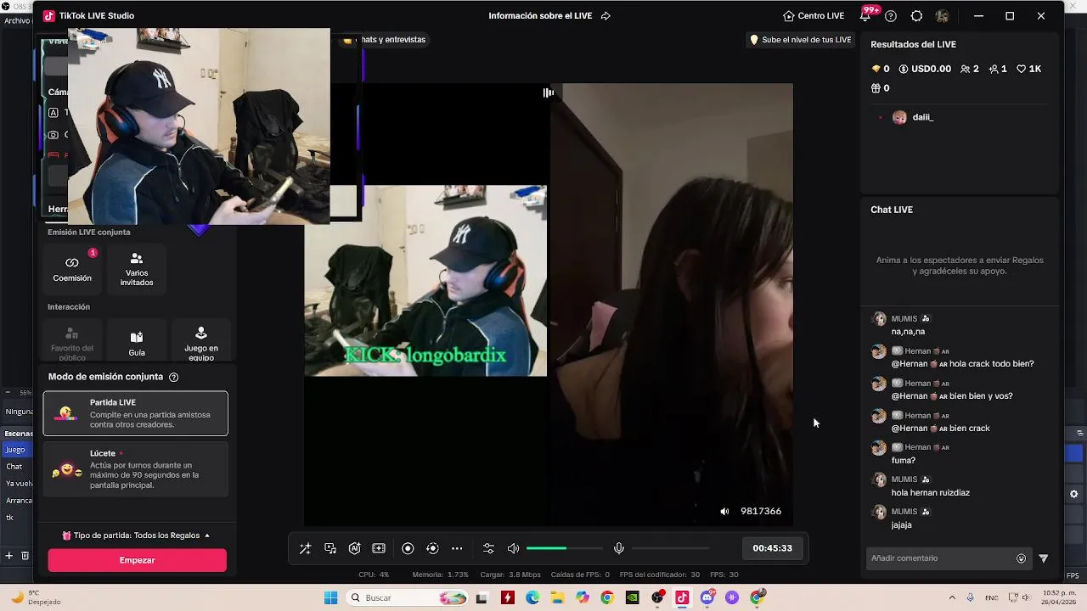Click the clip/film frame icon in toolbar
The width and height of the screenshot is (1087, 611).
[379, 548]
